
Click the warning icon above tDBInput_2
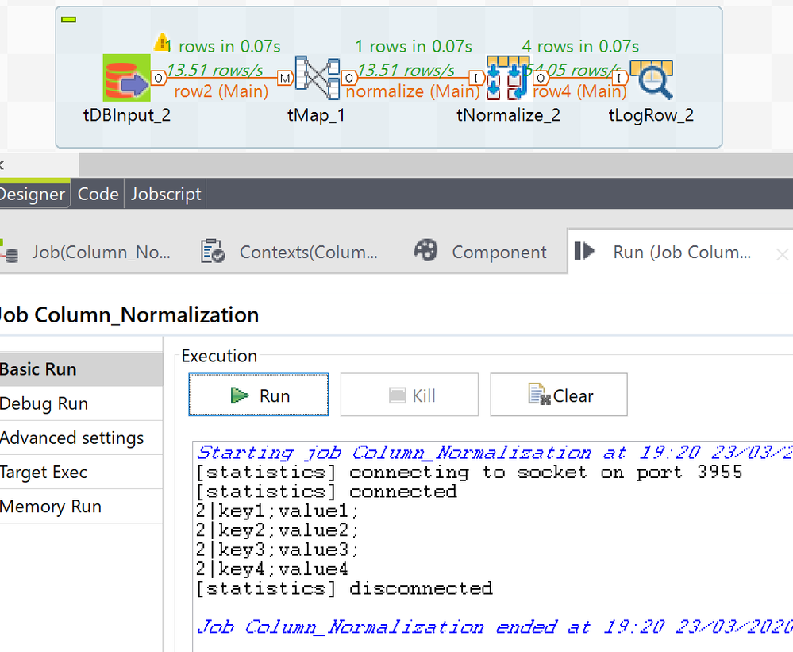tap(162, 41)
